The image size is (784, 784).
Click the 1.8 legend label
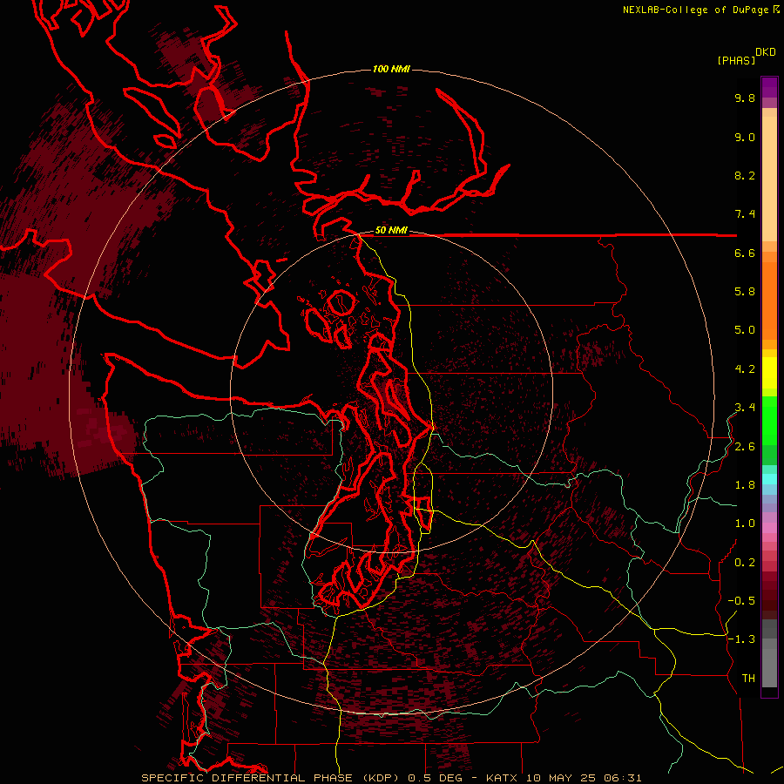coord(745,485)
